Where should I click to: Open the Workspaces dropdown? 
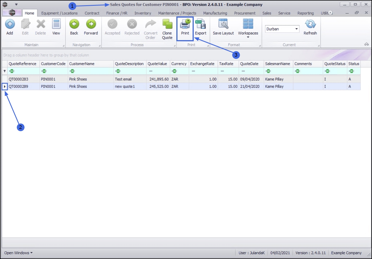click(248, 29)
